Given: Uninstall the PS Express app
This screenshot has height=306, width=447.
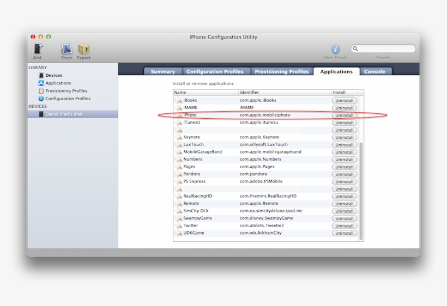Looking at the screenshot, I should 345,182.
